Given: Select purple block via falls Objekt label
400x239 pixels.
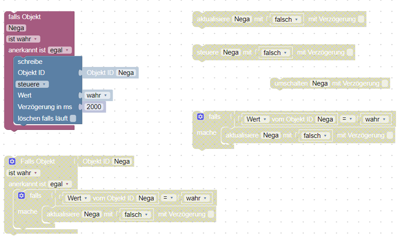Looking at the screenshot, I should 24,17.
